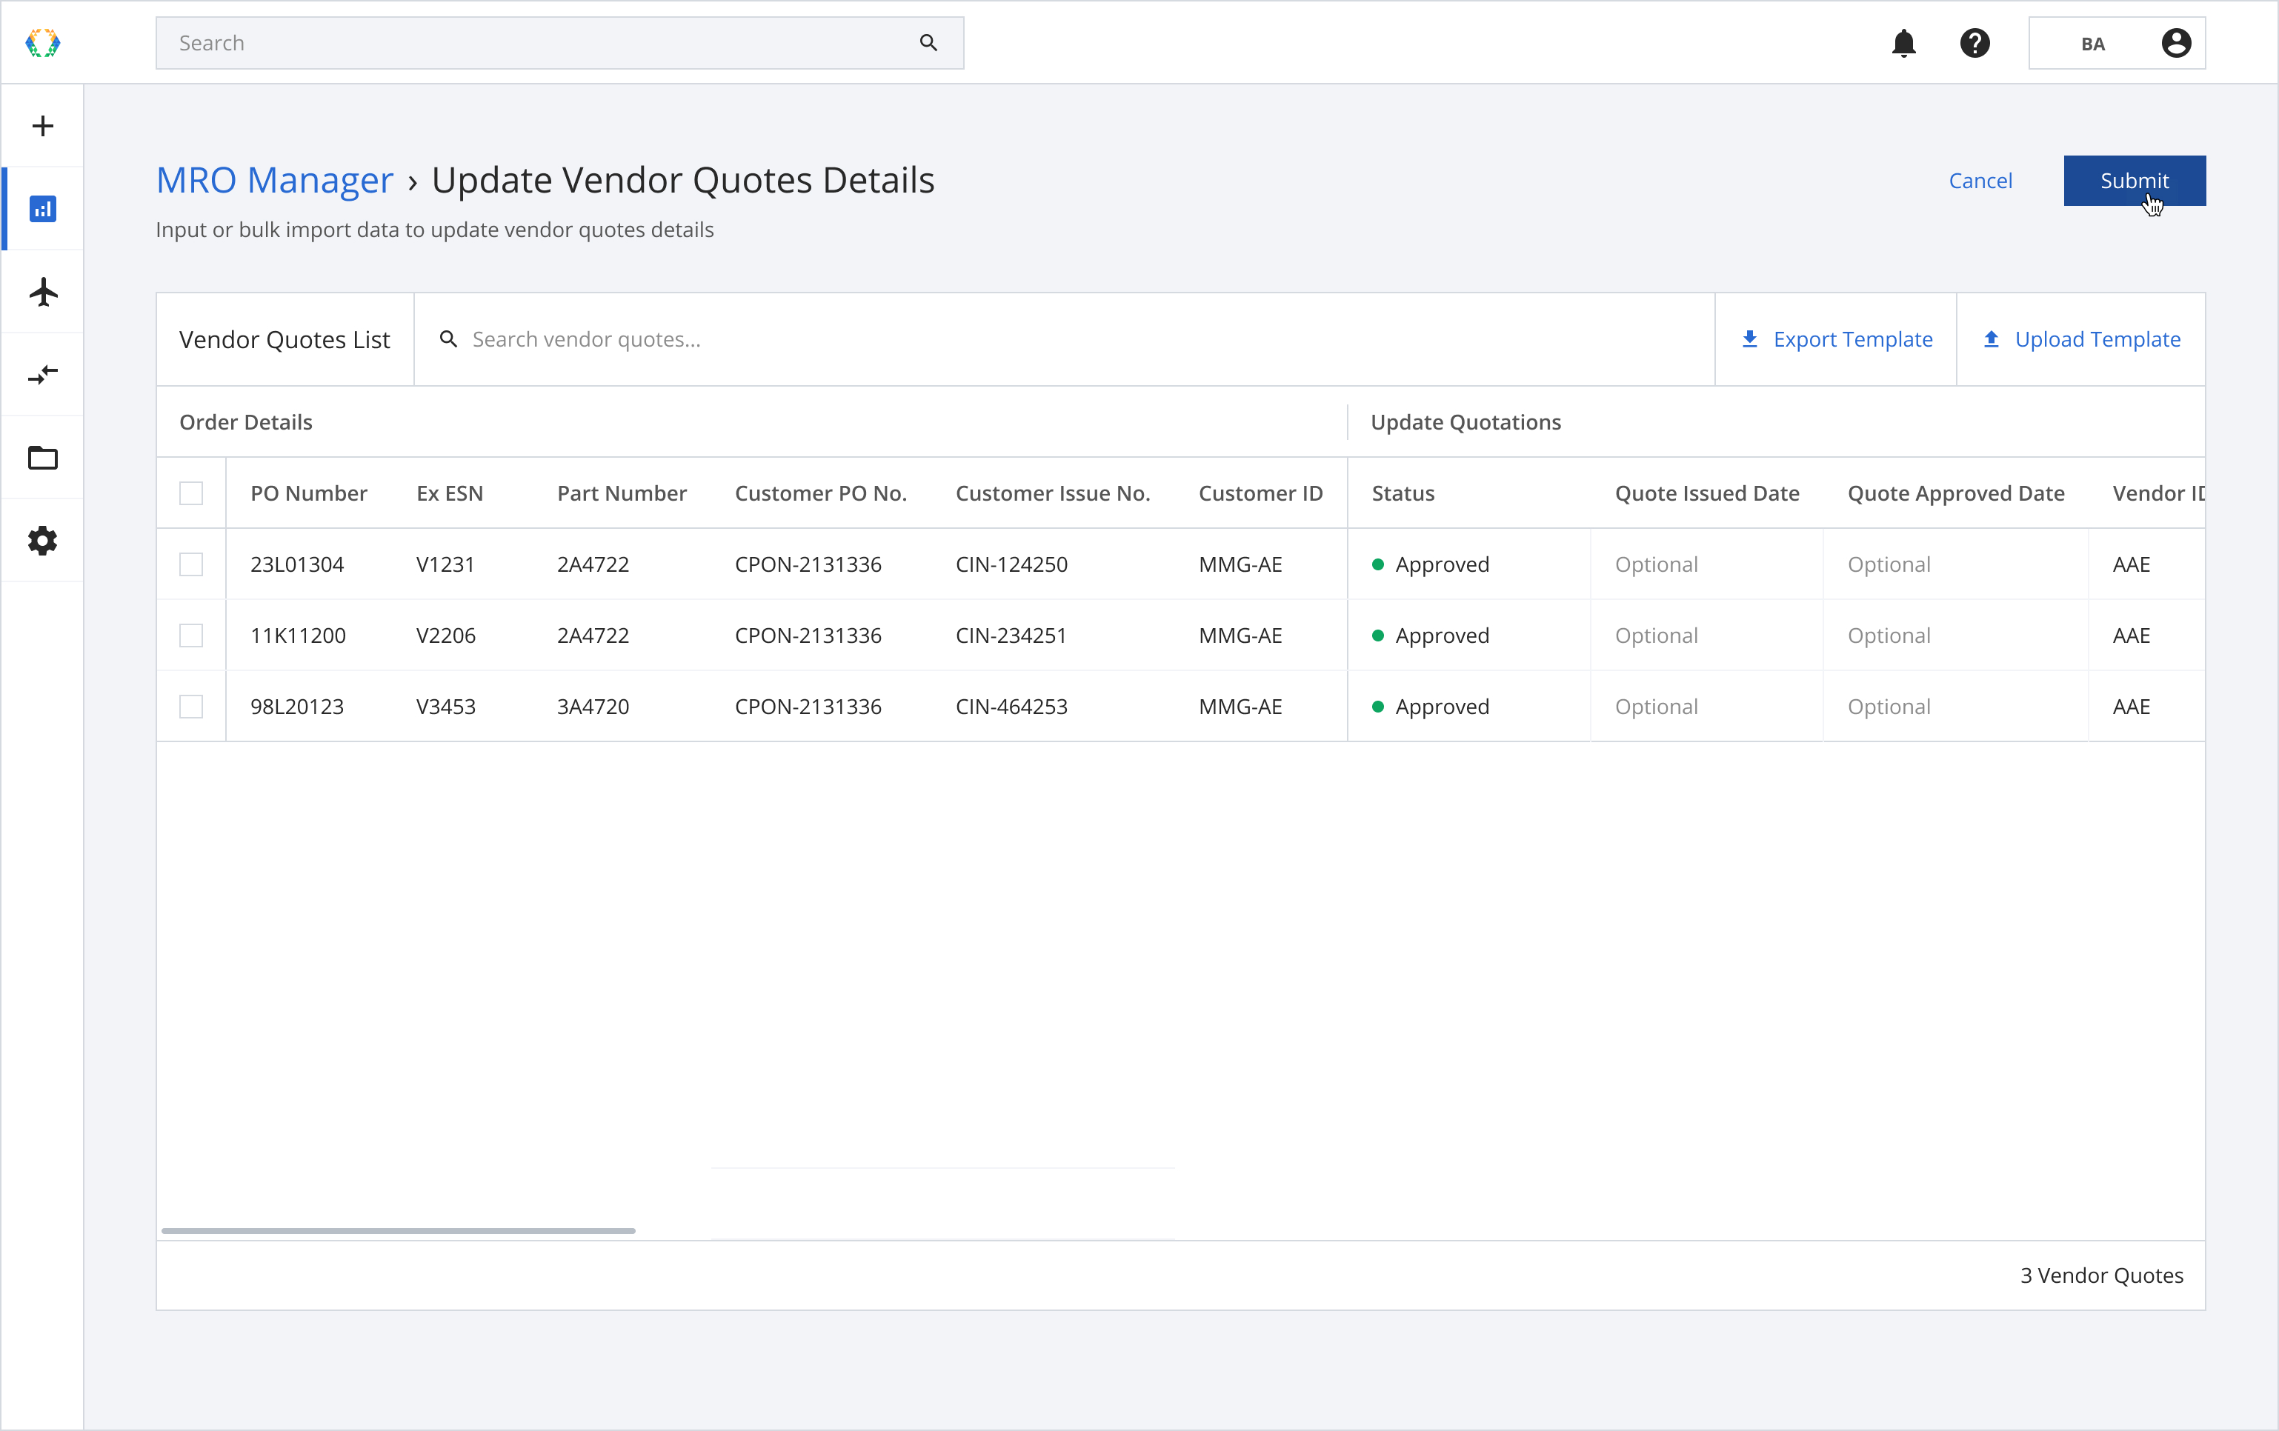Open the help question mark icon
This screenshot has width=2279, height=1431.
1974,43
